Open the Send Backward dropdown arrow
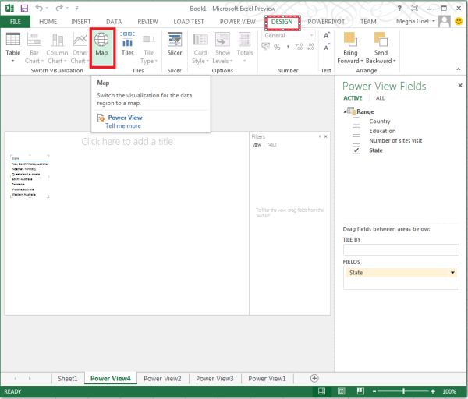The height and width of the screenshot is (399, 468). (394, 61)
